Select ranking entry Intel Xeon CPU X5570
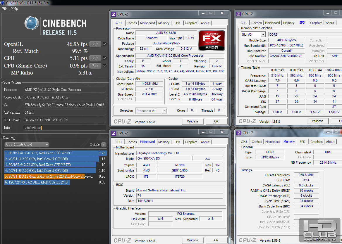This screenshot has width=342, height=244. 55,165
